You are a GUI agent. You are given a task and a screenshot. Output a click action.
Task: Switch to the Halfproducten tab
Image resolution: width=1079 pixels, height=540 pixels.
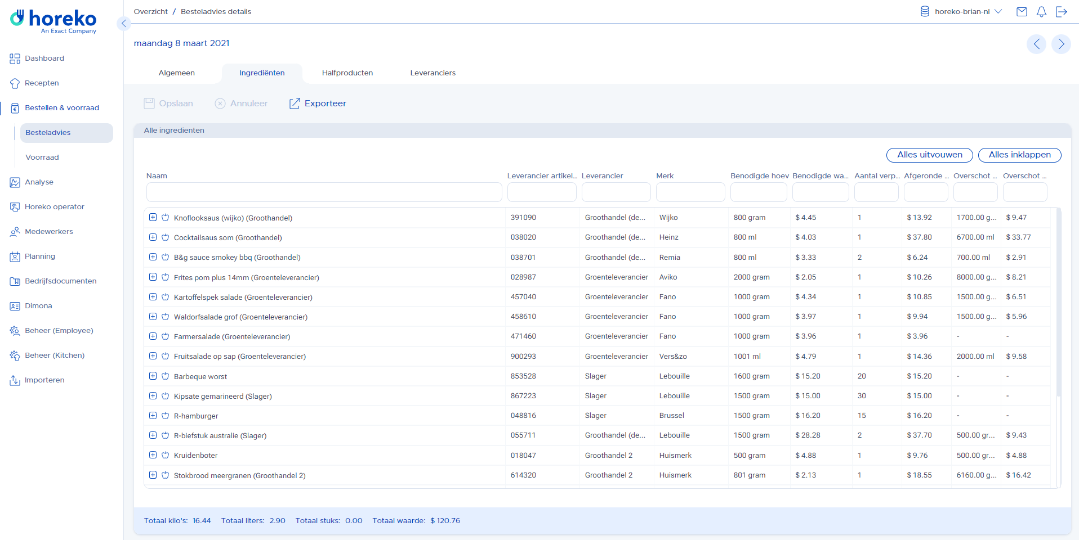point(347,73)
